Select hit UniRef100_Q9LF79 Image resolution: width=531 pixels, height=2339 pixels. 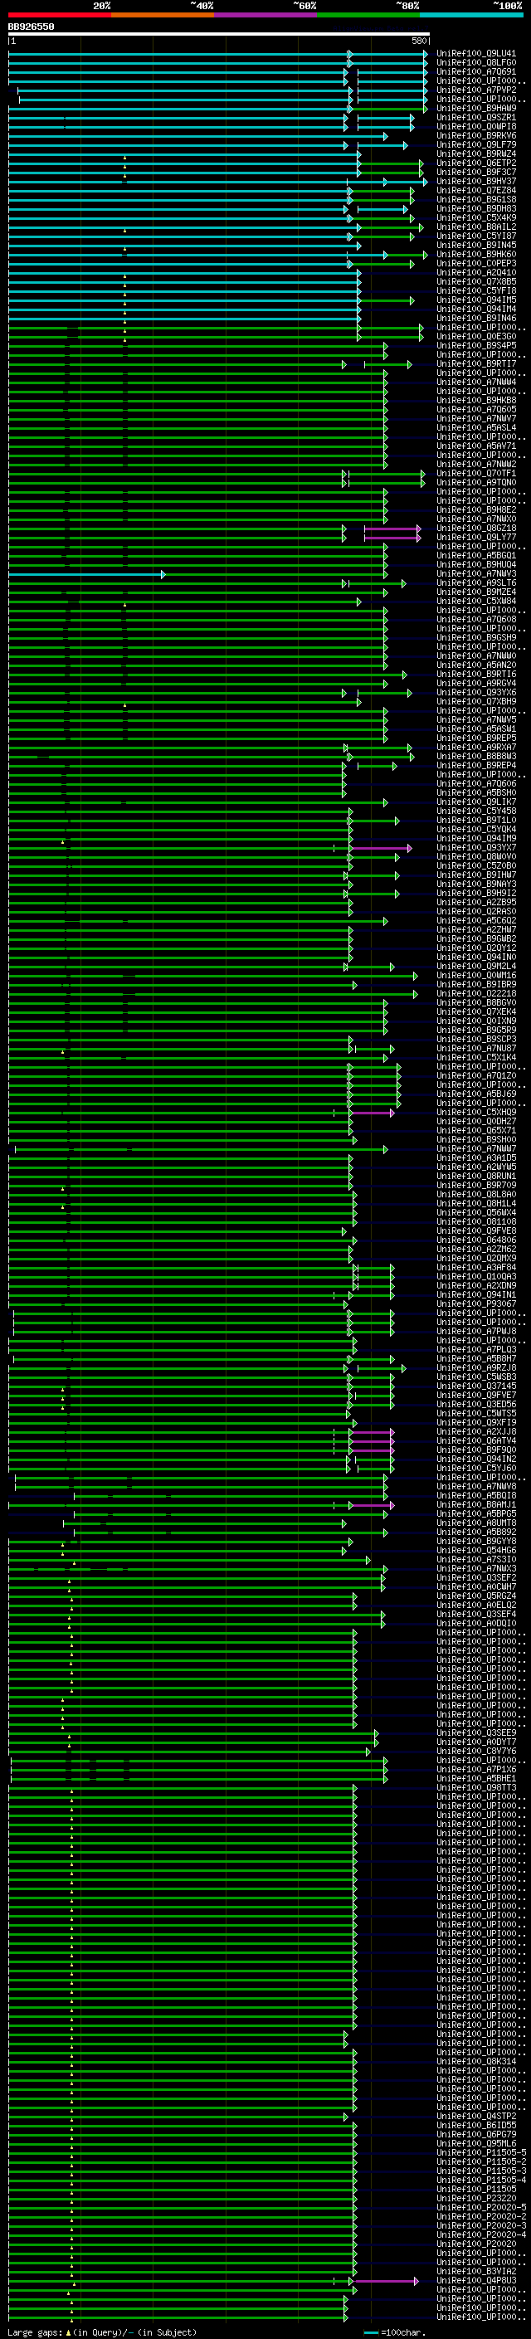tap(476, 144)
